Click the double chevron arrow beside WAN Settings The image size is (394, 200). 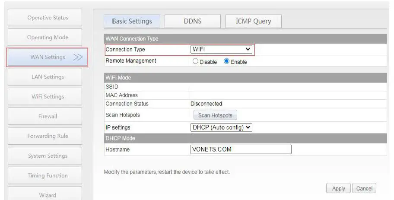click(x=78, y=57)
